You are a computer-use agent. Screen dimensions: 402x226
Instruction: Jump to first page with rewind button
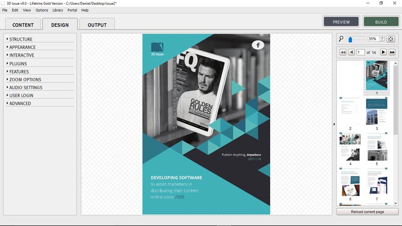[x=343, y=52]
